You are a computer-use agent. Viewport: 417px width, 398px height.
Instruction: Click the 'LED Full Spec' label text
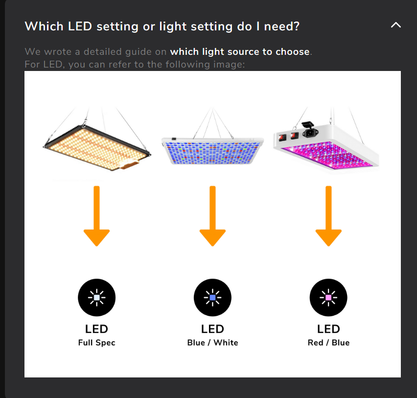click(96, 335)
